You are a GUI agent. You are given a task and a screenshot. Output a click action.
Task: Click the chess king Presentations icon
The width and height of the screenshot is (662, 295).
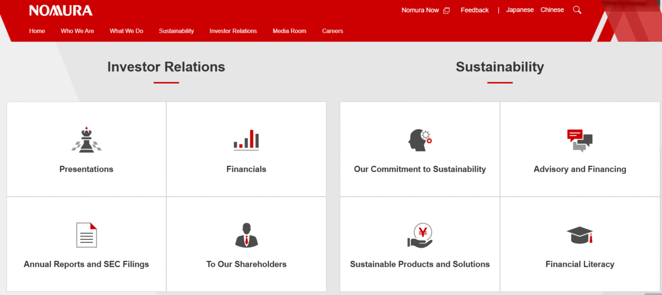[x=86, y=139]
